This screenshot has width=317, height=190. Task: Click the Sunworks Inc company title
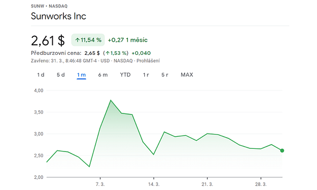pyautogui.click(x=59, y=16)
